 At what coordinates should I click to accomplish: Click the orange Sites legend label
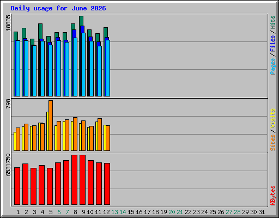coord(272,143)
